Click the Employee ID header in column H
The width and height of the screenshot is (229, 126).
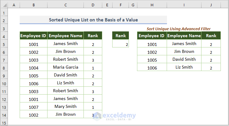pos(152,36)
